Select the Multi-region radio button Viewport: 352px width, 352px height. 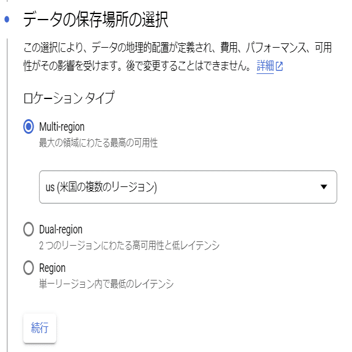coord(29,127)
